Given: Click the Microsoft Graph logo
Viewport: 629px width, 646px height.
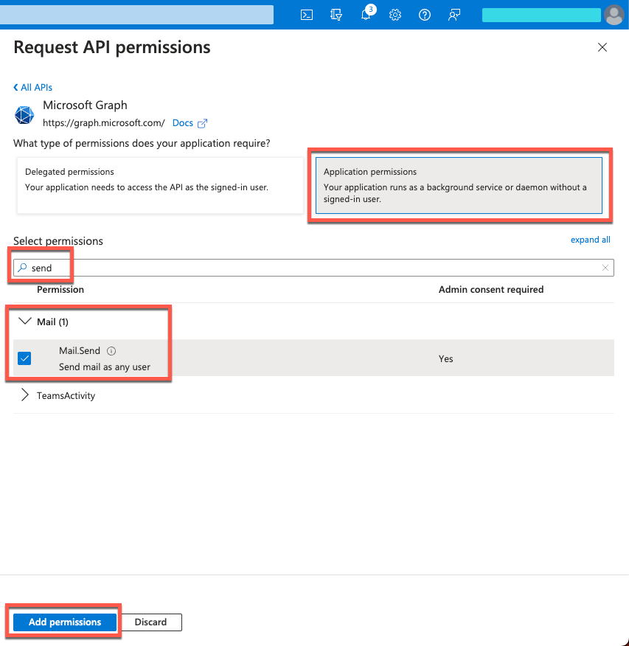Looking at the screenshot, I should click(24, 115).
